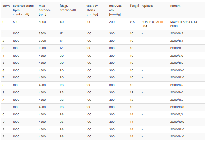Image resolution: width=207 pixels, height=145 pixels.
Task: Click remark '2000/7,5' in curve C row
Action: pyautogui.click(x=177, y=114)
